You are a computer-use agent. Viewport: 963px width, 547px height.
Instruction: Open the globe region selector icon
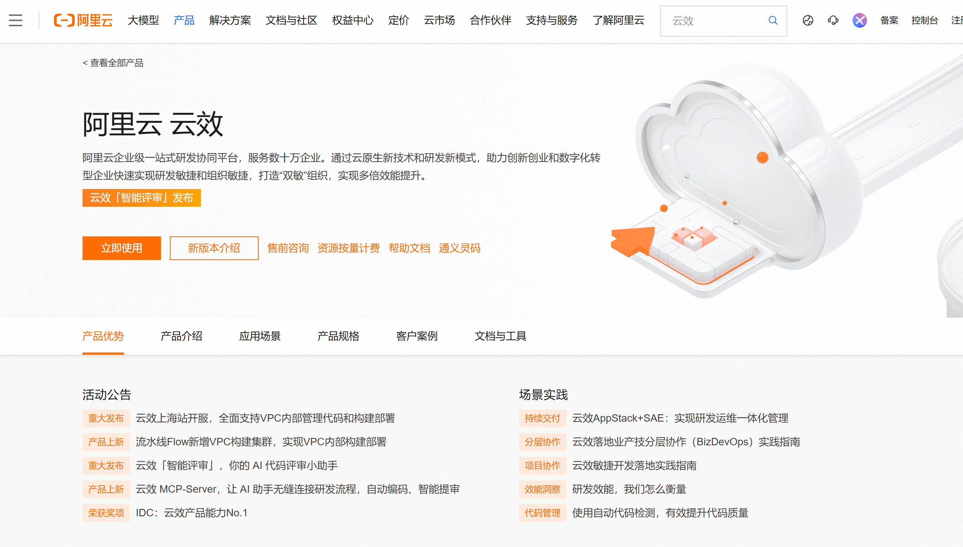tap(808, 20)
